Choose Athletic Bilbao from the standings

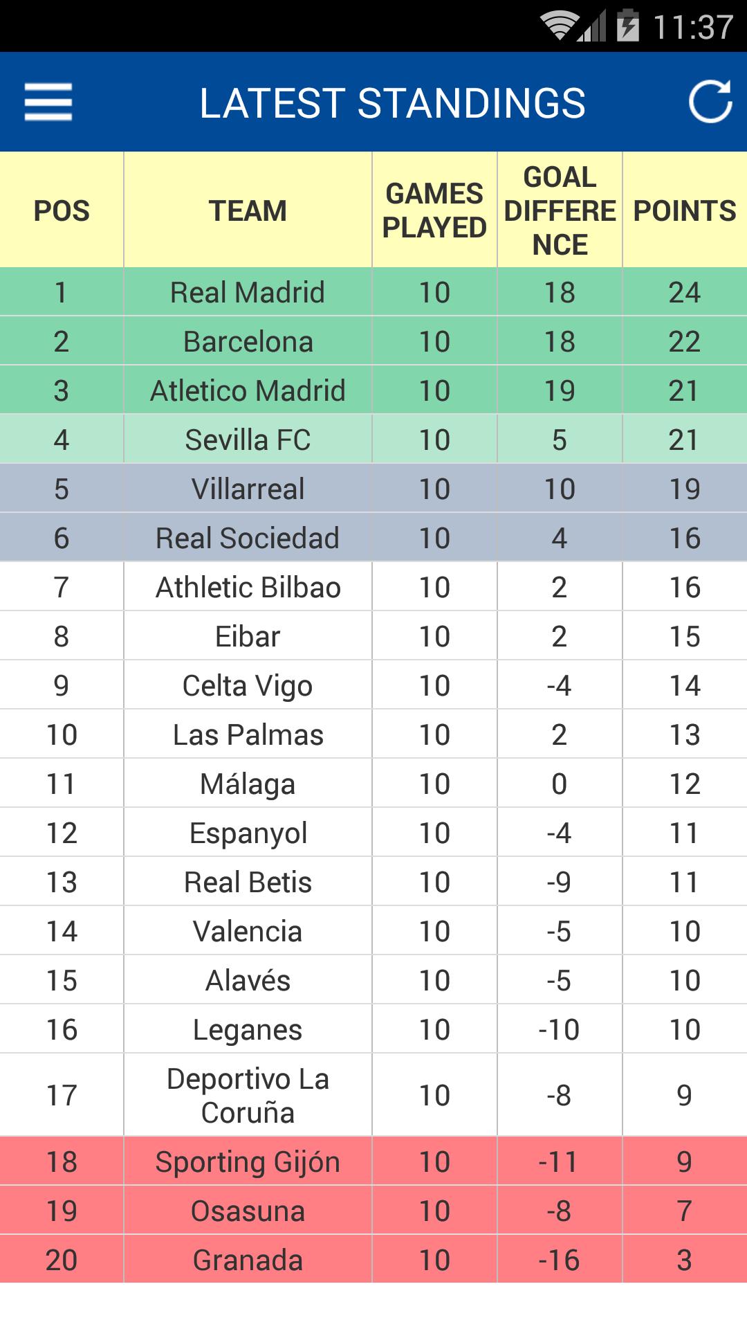tap(373, 587)
